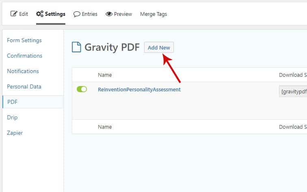Screen dimensions: 307x192
Task: Click the Settings gears icon
Action: pyautogui.click(x=40, y=14)
